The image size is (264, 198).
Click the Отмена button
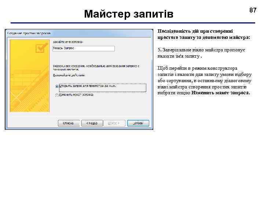[x=69, y=123]
